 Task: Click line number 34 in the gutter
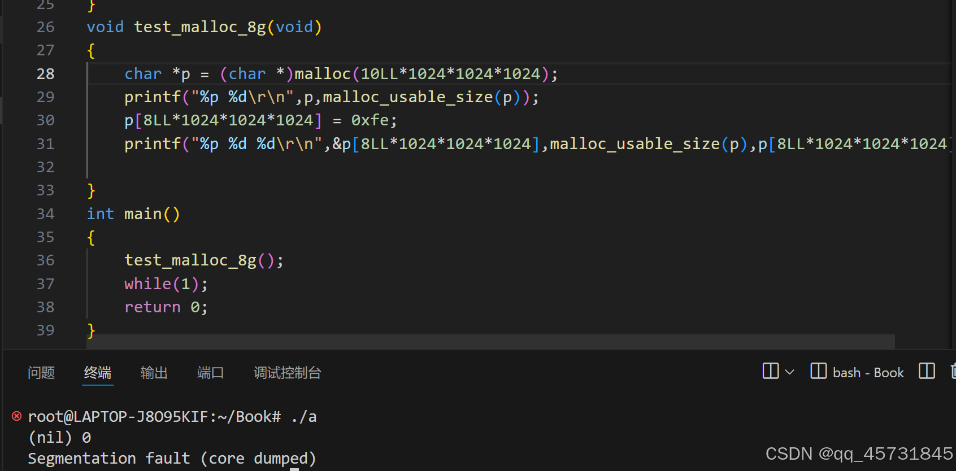click(x=46, y=214)
